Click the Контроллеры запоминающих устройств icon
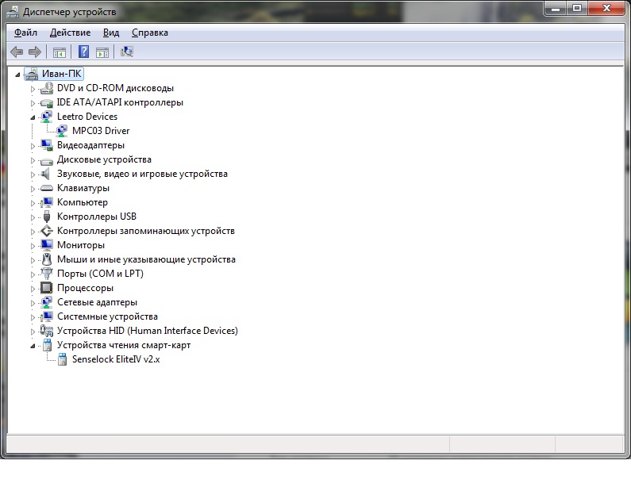 click(47, 231)
